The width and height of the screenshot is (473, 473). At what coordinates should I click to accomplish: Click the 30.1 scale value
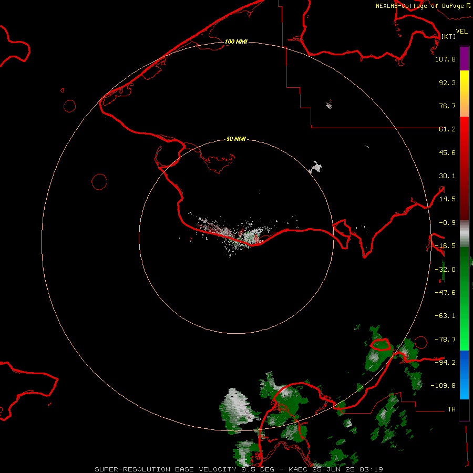(447, 176)
